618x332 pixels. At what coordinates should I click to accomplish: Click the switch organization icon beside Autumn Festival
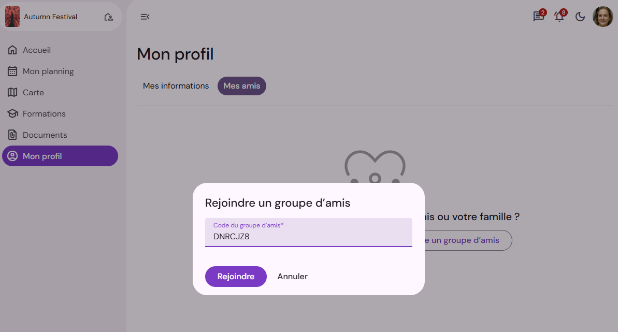[109, 17]
